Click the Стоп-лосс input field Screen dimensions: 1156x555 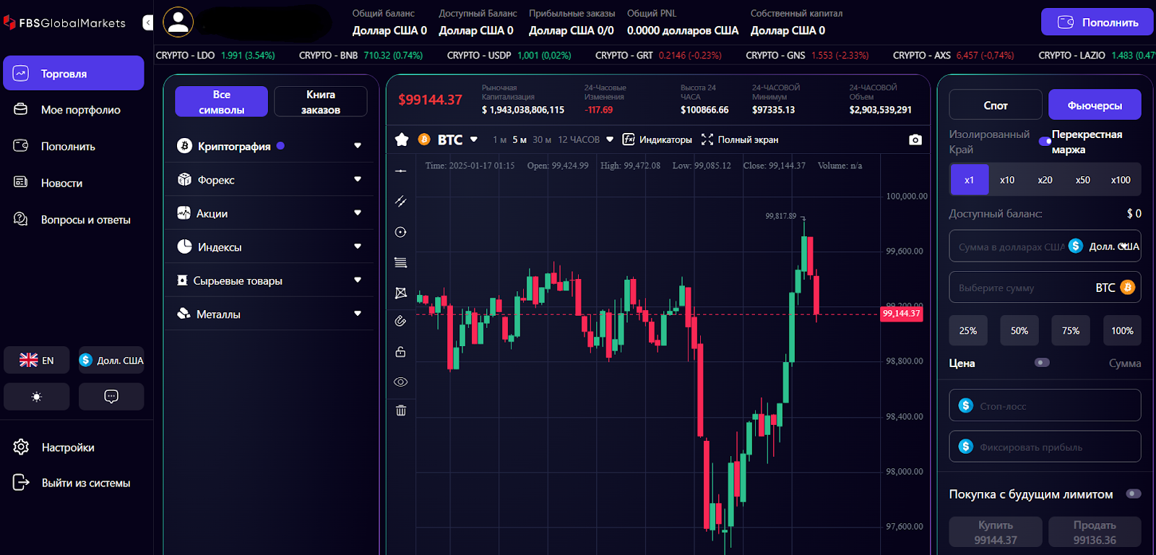[1045, 405]
